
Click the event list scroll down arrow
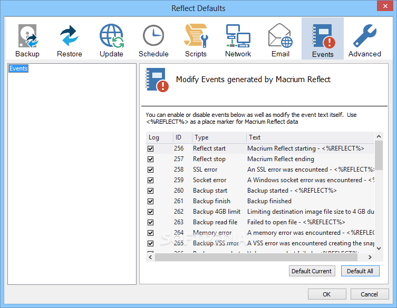(379, 249)
